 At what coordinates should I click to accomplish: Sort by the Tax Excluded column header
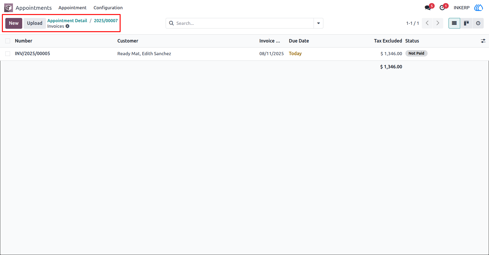click(388, 41)
